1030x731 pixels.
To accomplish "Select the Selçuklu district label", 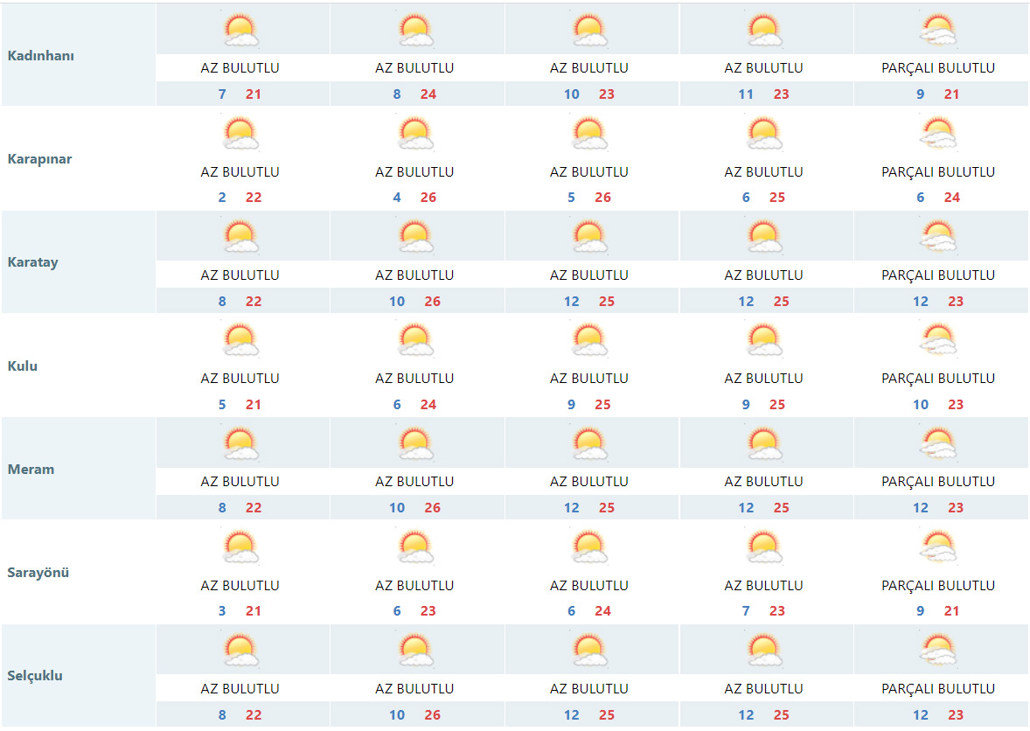I will pos(35,676).
